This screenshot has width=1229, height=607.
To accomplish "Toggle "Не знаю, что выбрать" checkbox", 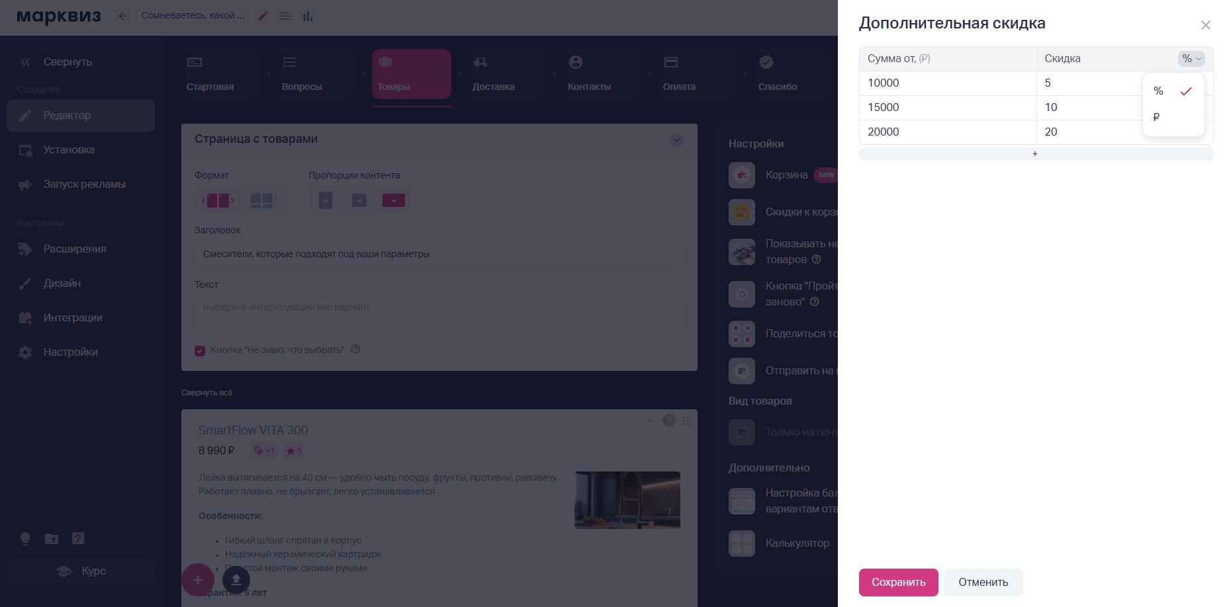I will pos(200,350).
